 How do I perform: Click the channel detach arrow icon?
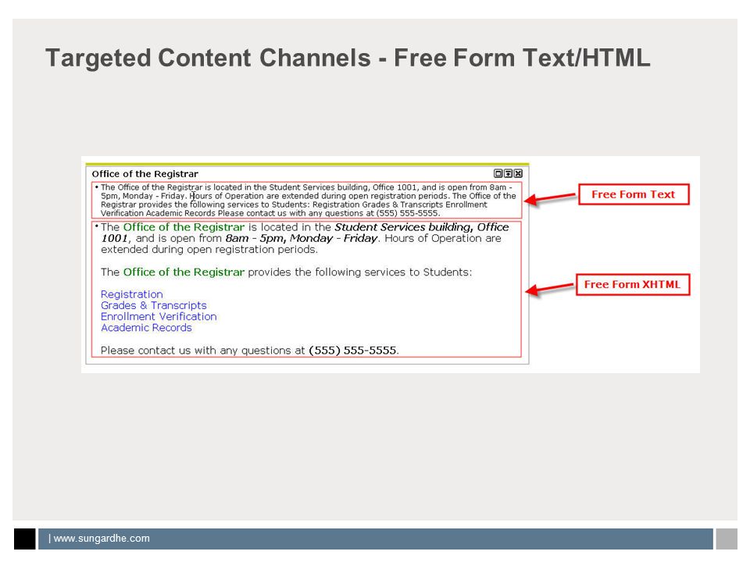tap(508, 173)
